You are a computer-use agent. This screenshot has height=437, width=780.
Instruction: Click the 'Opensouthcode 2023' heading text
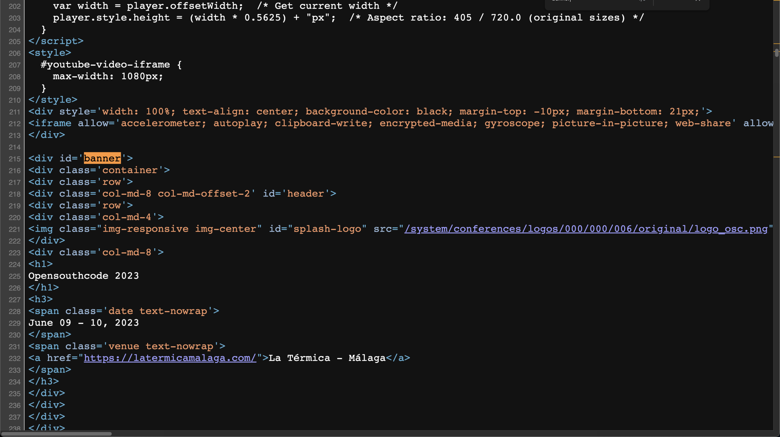pyautogui.click(x=84, y=276)
